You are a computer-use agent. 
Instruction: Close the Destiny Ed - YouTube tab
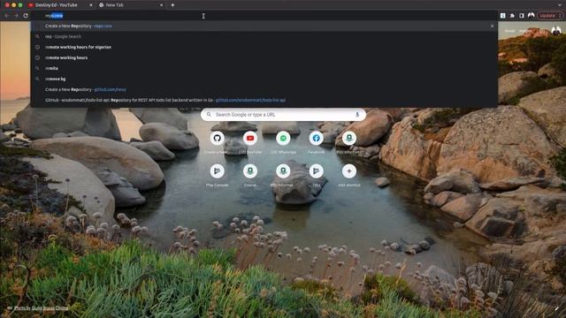90,5
